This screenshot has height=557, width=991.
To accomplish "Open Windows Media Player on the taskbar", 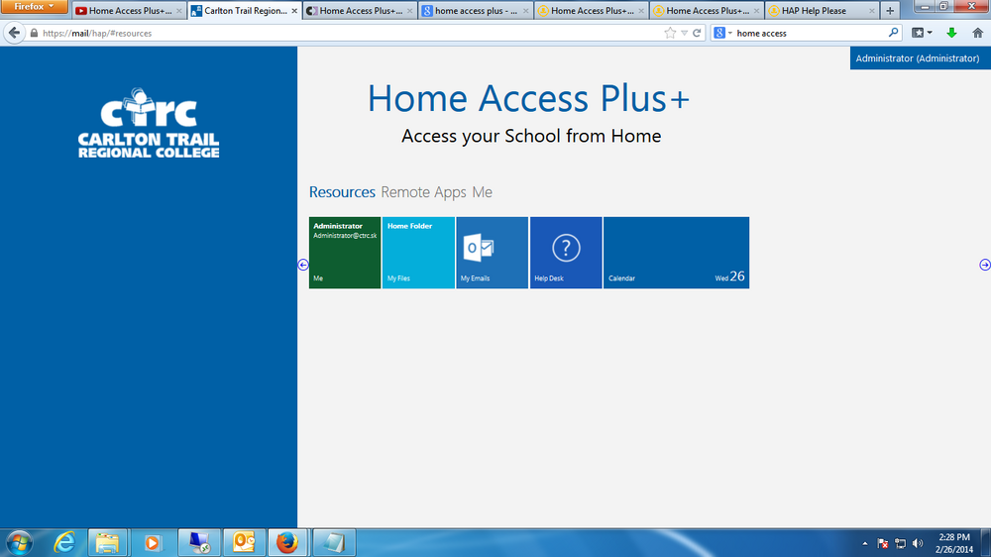I will (x=153, y=542).
